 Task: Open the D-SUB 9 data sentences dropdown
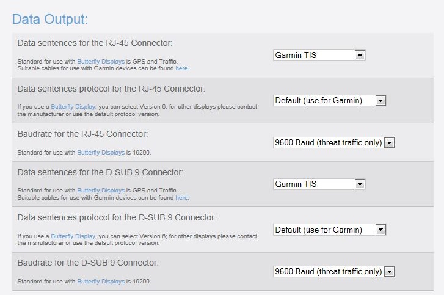(x=319, y=184)
